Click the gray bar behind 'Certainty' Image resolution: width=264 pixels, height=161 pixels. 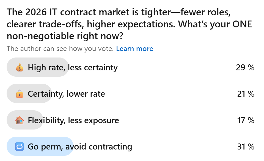click(x=29, y=93)
